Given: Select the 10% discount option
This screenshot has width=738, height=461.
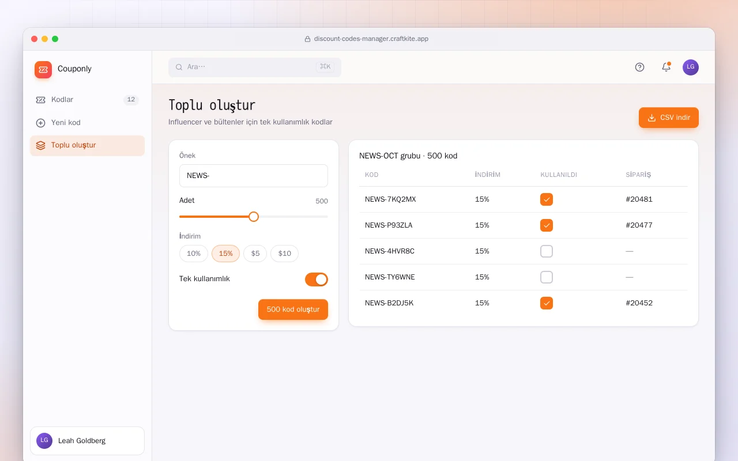Looking at the screenshot, I should [194, 254].
